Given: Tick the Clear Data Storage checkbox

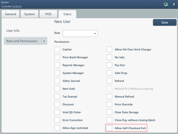Looking at the screenshot, I should [x=109, y=112].
